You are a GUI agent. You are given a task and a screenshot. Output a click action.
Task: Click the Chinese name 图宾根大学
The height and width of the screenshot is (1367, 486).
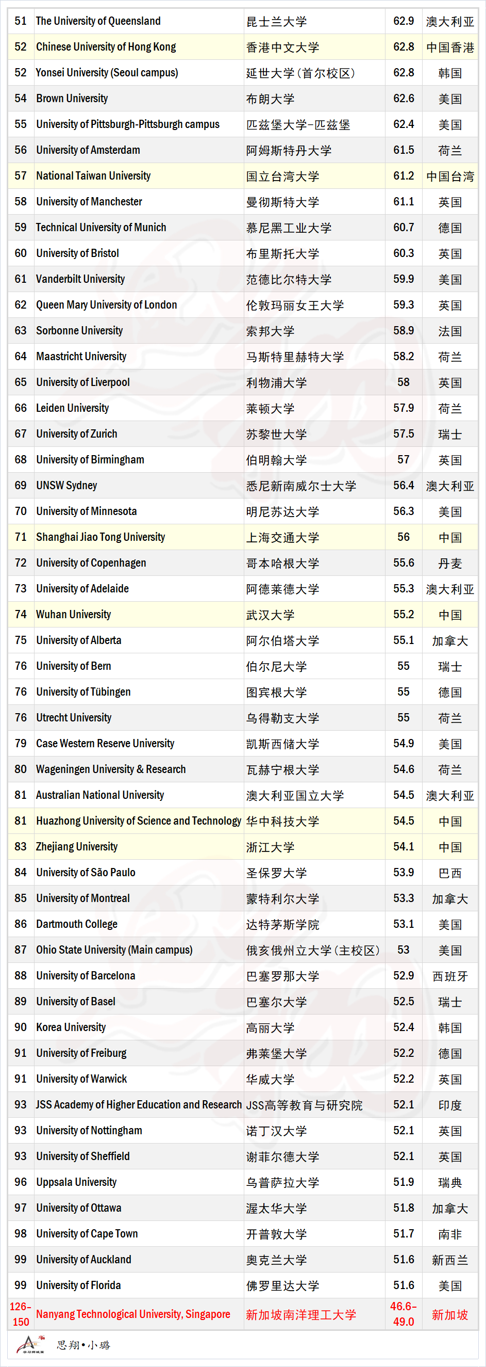277,693
